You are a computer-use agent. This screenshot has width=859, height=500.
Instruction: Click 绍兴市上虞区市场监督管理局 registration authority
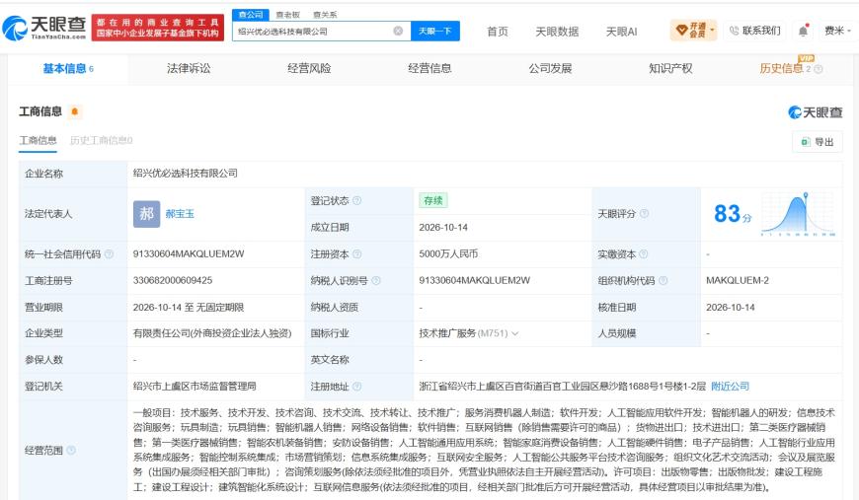tap(195, 387)
